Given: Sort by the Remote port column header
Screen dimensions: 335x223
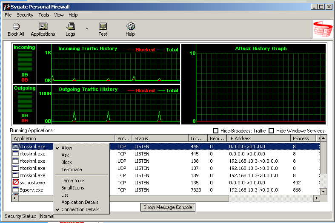Looking at the screenshot, I should pos(217,138).
